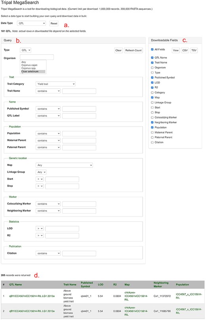Open the Linkage Group dropdown
Viewport: 206px width, 320px height.
pyautogui.click(x=41, y=172)
